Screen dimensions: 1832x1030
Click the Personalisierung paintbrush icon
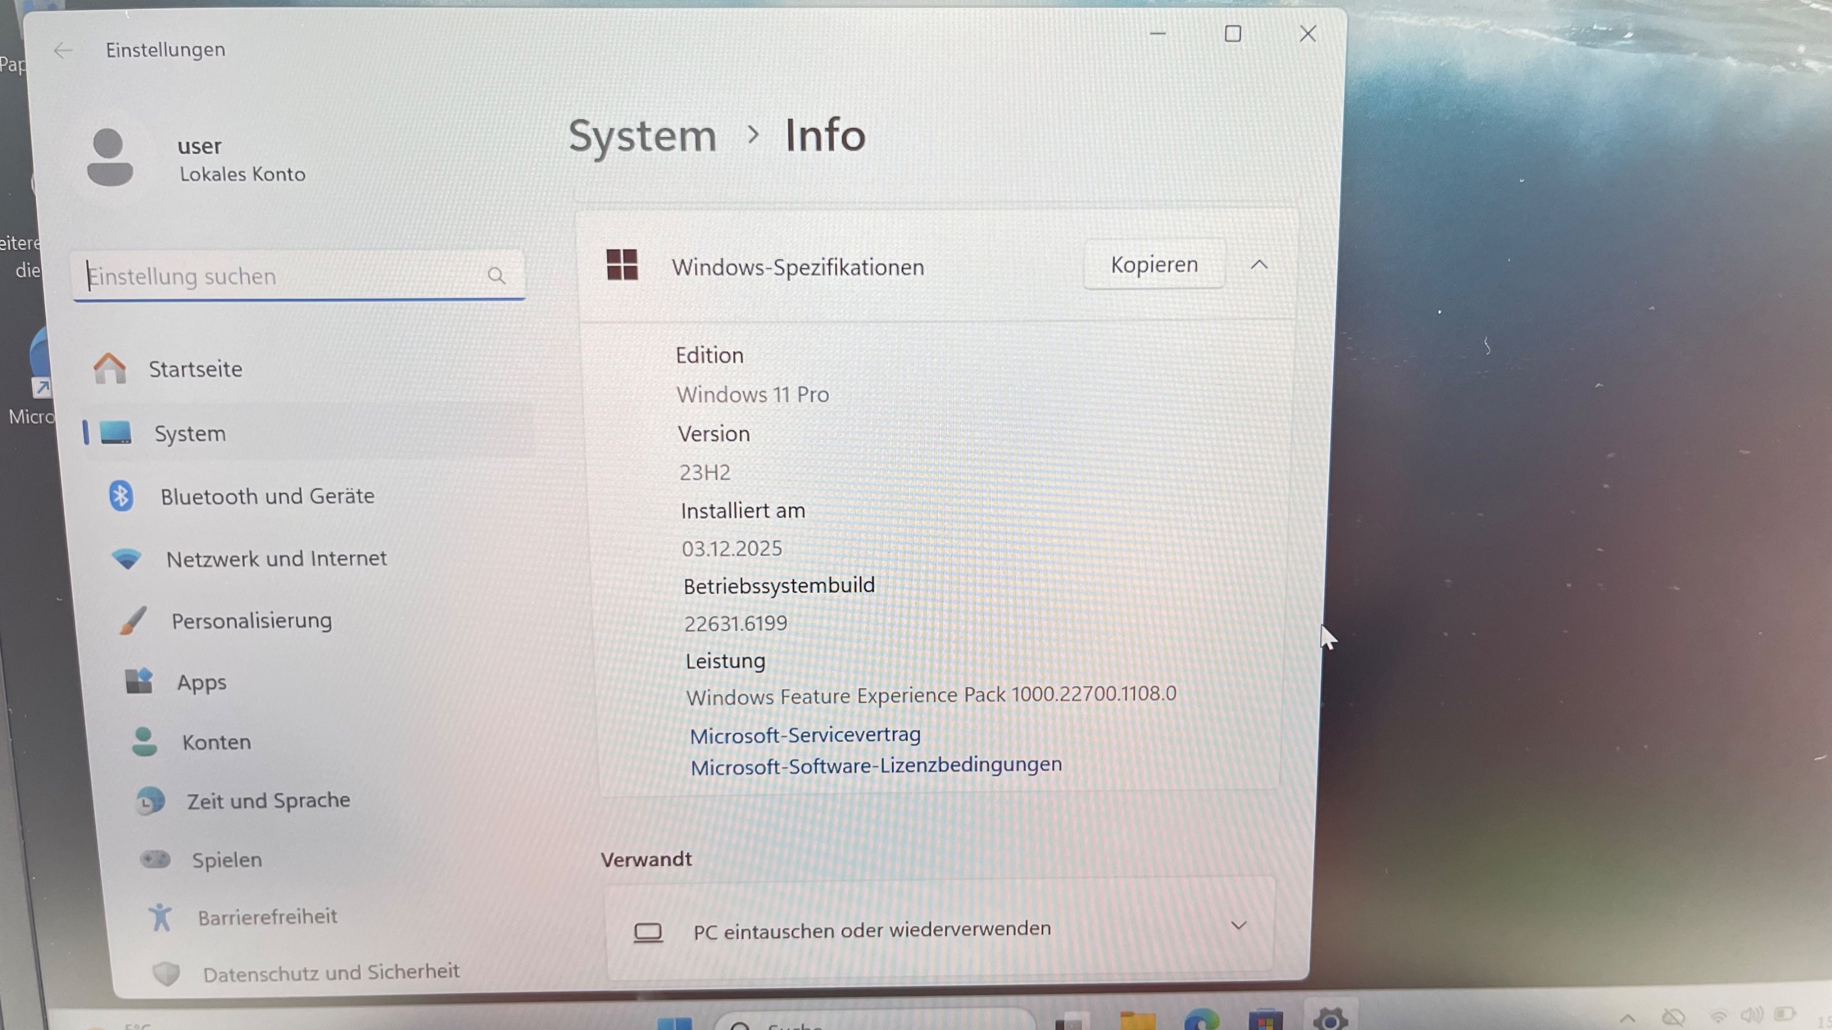133,621
